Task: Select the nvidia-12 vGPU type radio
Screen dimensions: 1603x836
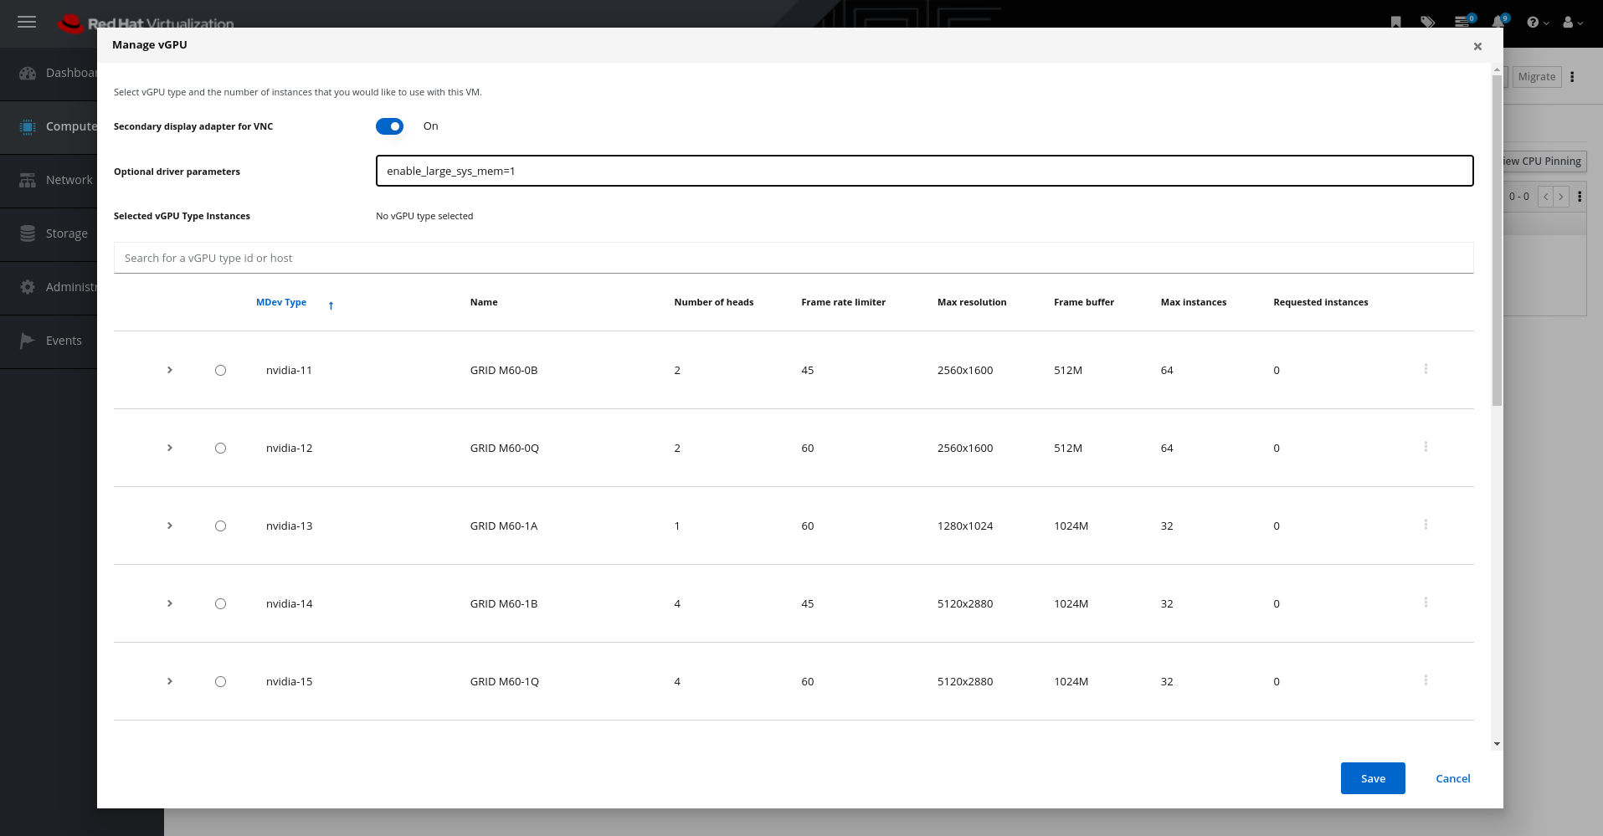Action: coord(220,449)
